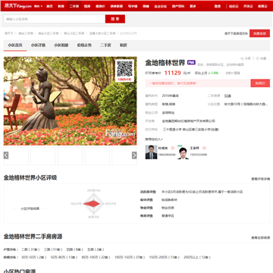Go to 房天下 breadcrumb link
The image size is (273, 273).
tap(9, 33)
